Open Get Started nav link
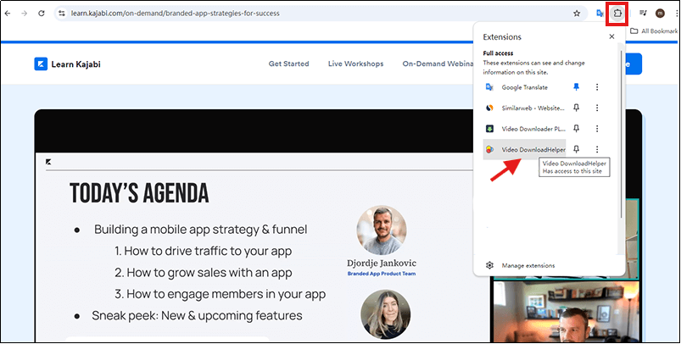 pyautogui.click(x=289, y=64)
